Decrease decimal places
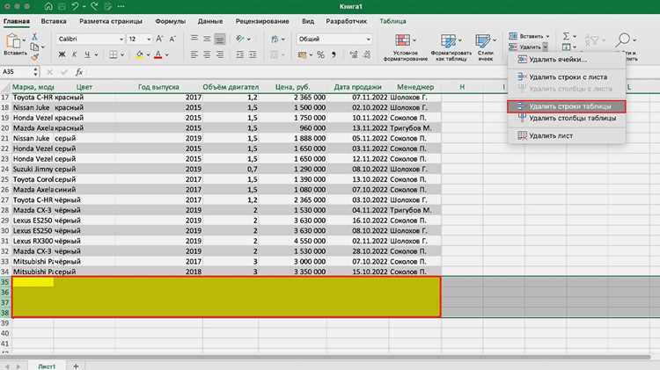Image resolution: width=660 pixels, height=370 pixels. click(367, 54)
